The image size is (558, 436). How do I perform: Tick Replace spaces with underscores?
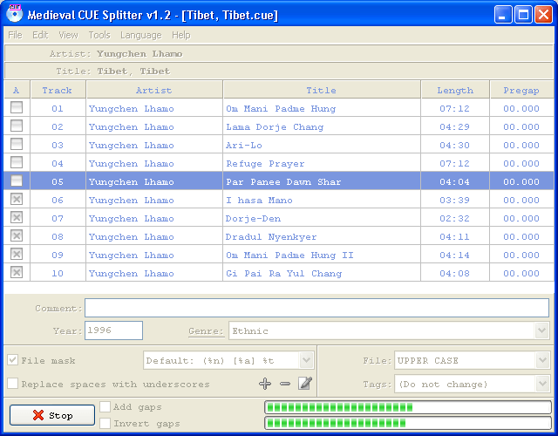point(13,384)
